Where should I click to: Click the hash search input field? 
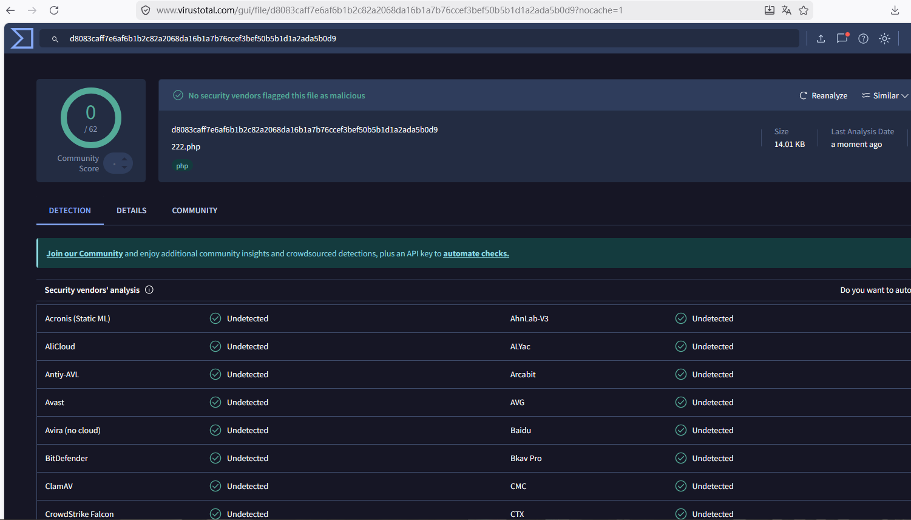419,38
